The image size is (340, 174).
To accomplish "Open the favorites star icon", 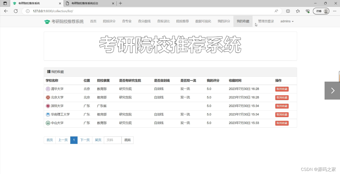I will pos(298,11).
